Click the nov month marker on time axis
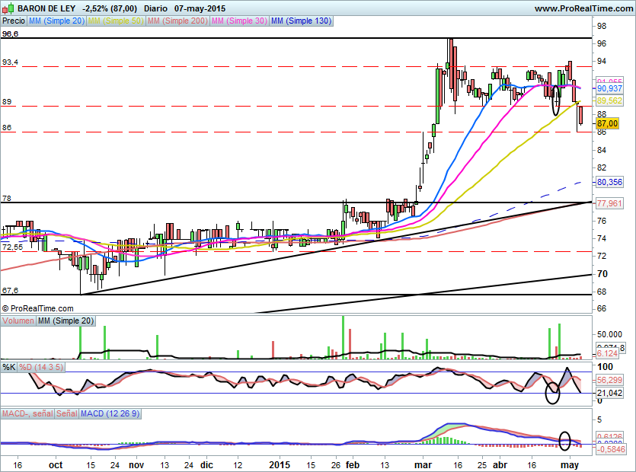Image resolution: width=636 pixels, height=472 pixels. coord(136,465)
